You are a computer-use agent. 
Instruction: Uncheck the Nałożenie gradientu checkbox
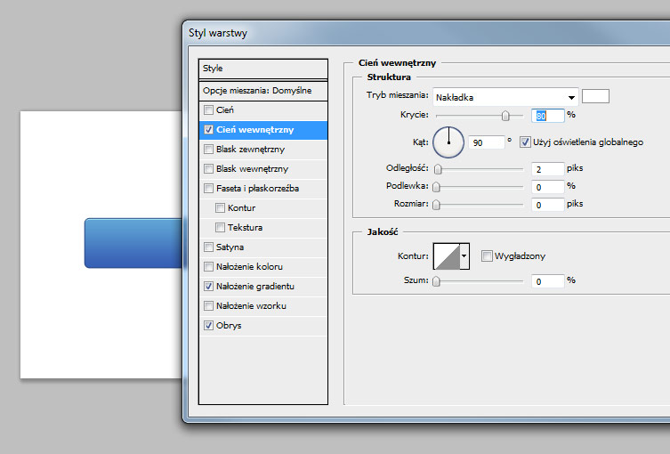208,287
